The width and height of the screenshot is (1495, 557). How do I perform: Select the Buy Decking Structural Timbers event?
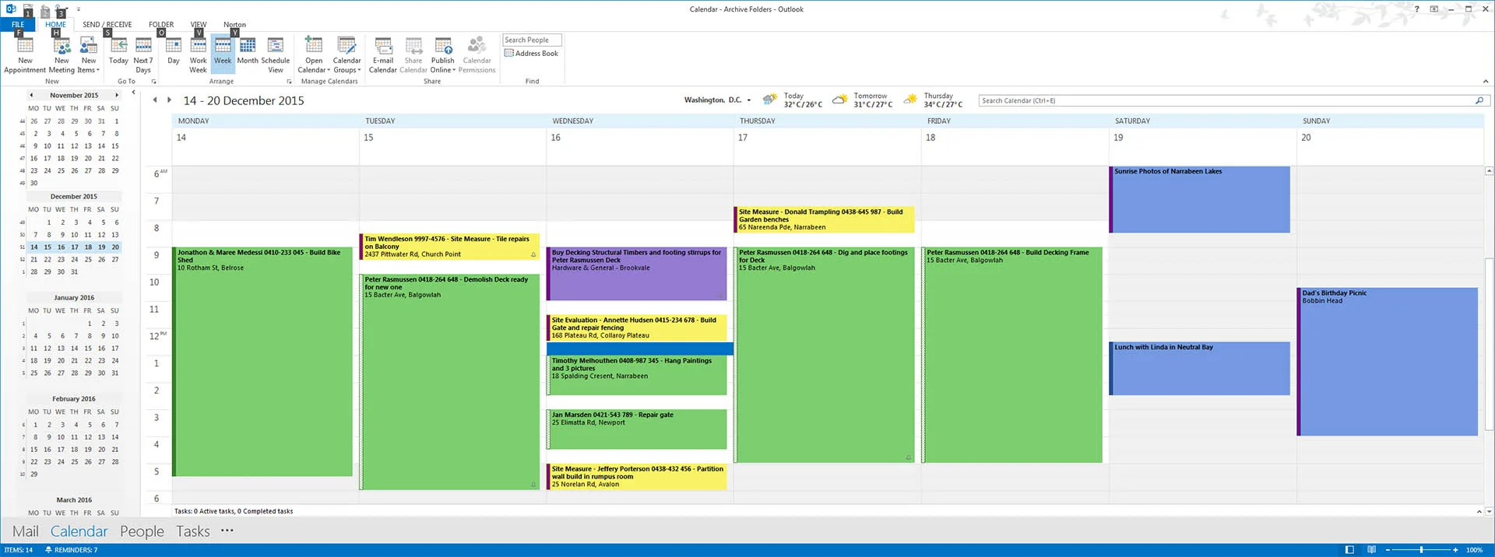pos(637,274)
